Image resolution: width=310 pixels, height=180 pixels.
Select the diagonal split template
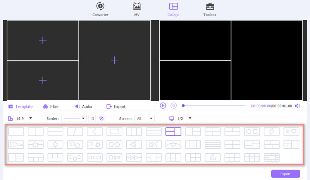75,132
